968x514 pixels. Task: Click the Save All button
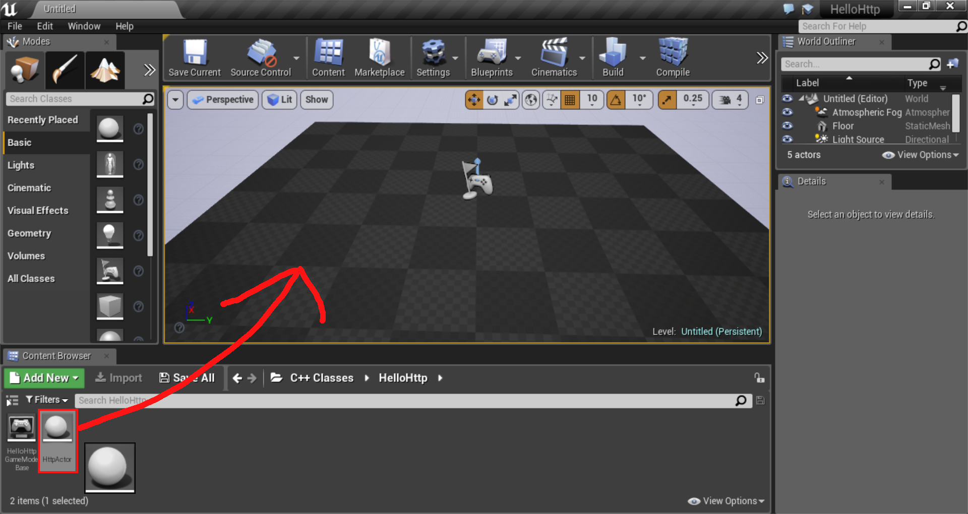pos(187,378)
